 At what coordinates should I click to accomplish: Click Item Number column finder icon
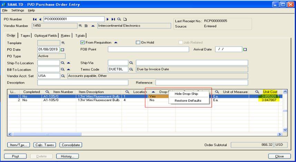[x=47, y=92]
